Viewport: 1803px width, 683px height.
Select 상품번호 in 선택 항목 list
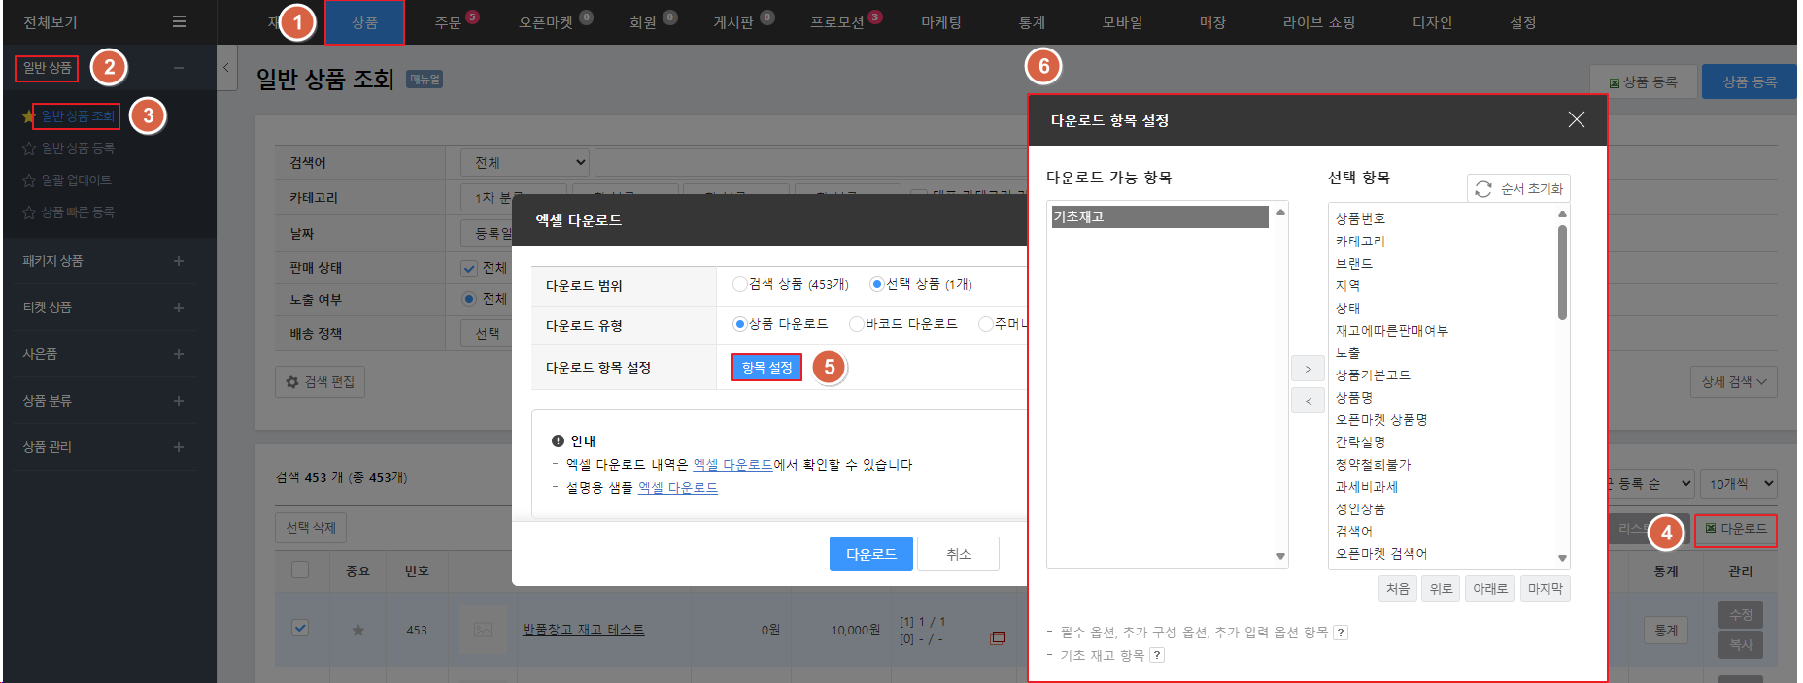(1360, 219)
